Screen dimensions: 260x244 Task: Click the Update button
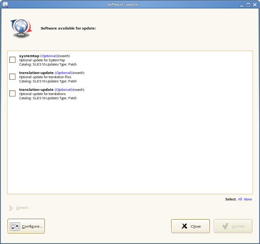(233, 226)
